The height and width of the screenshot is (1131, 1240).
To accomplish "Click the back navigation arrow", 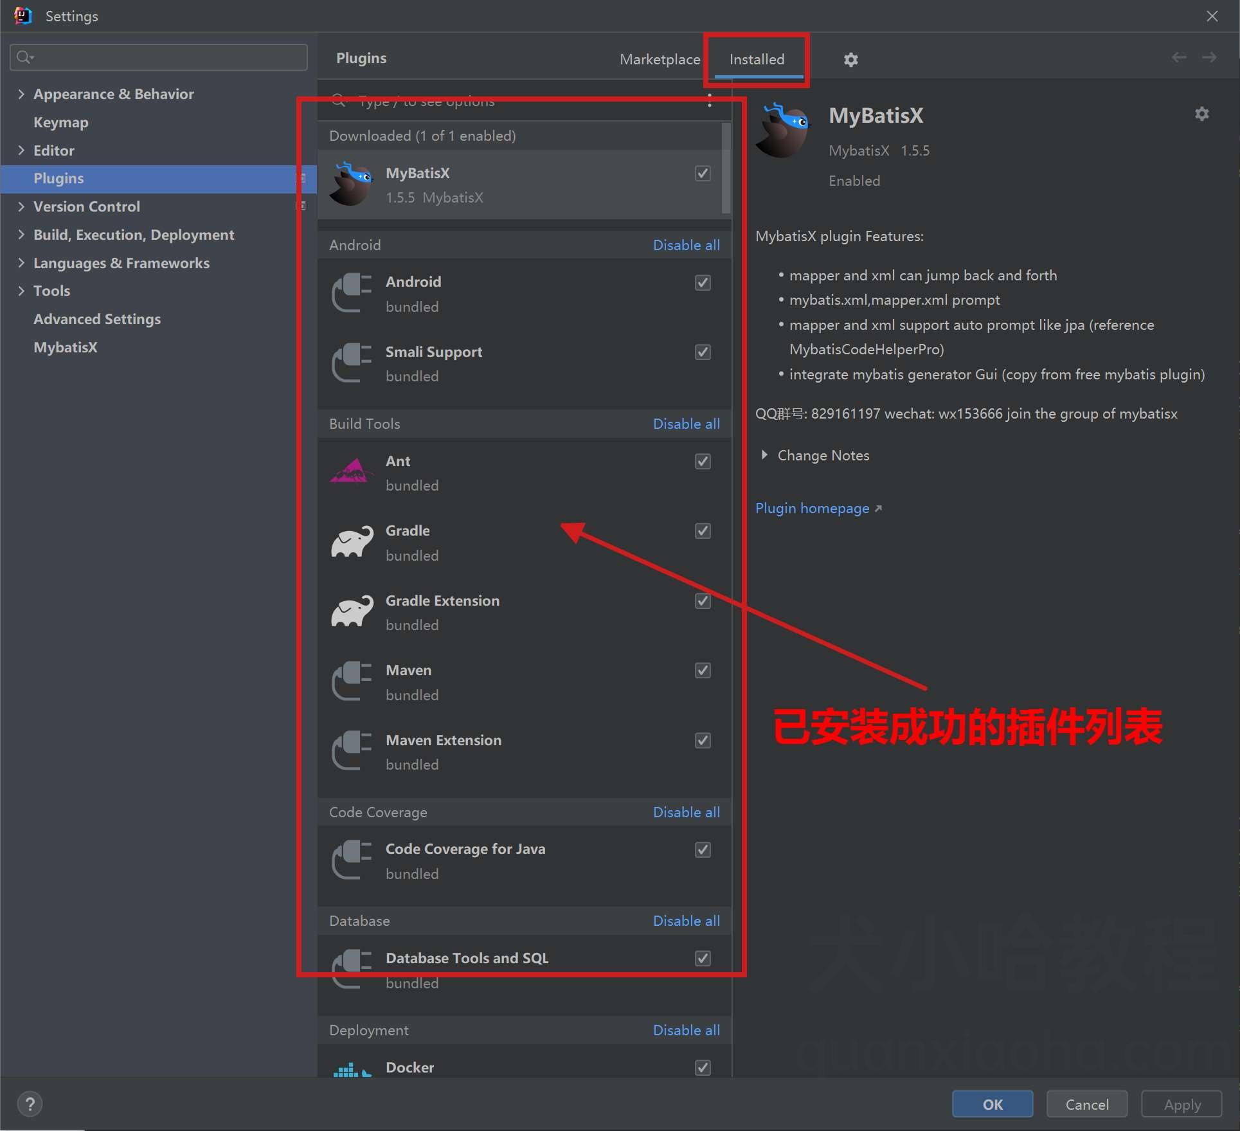I will (1178, 58).
